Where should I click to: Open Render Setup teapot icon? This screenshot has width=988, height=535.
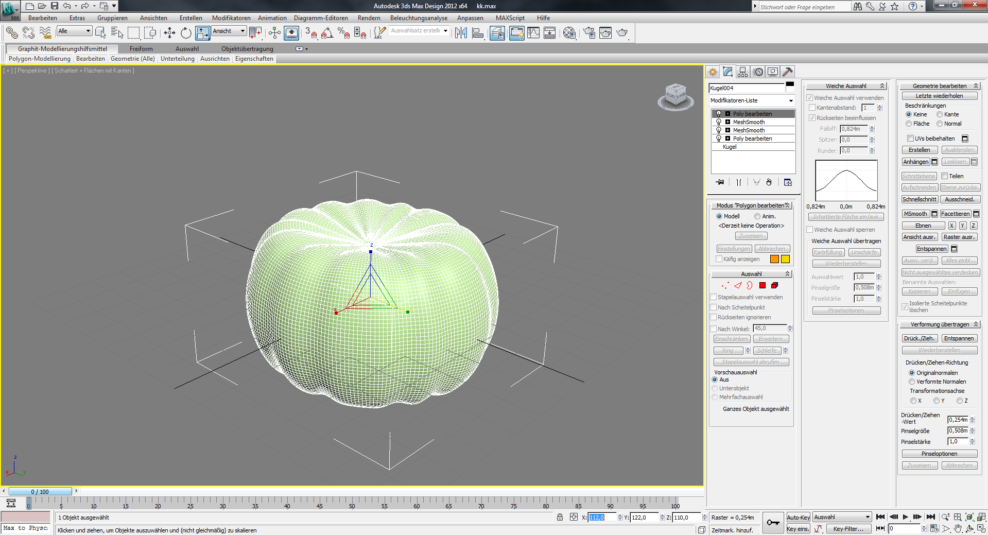coord(589,33)
